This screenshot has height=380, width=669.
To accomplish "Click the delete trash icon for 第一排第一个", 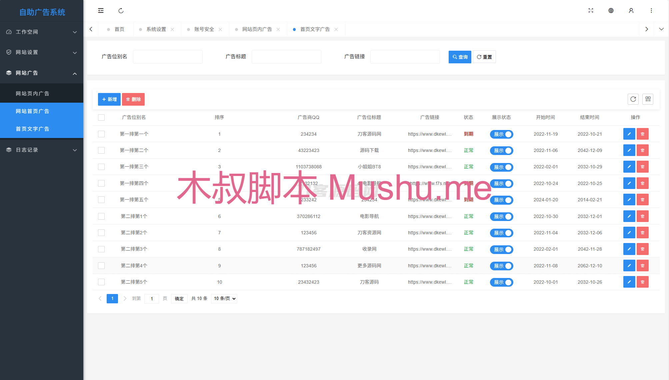I will [642, 134].
